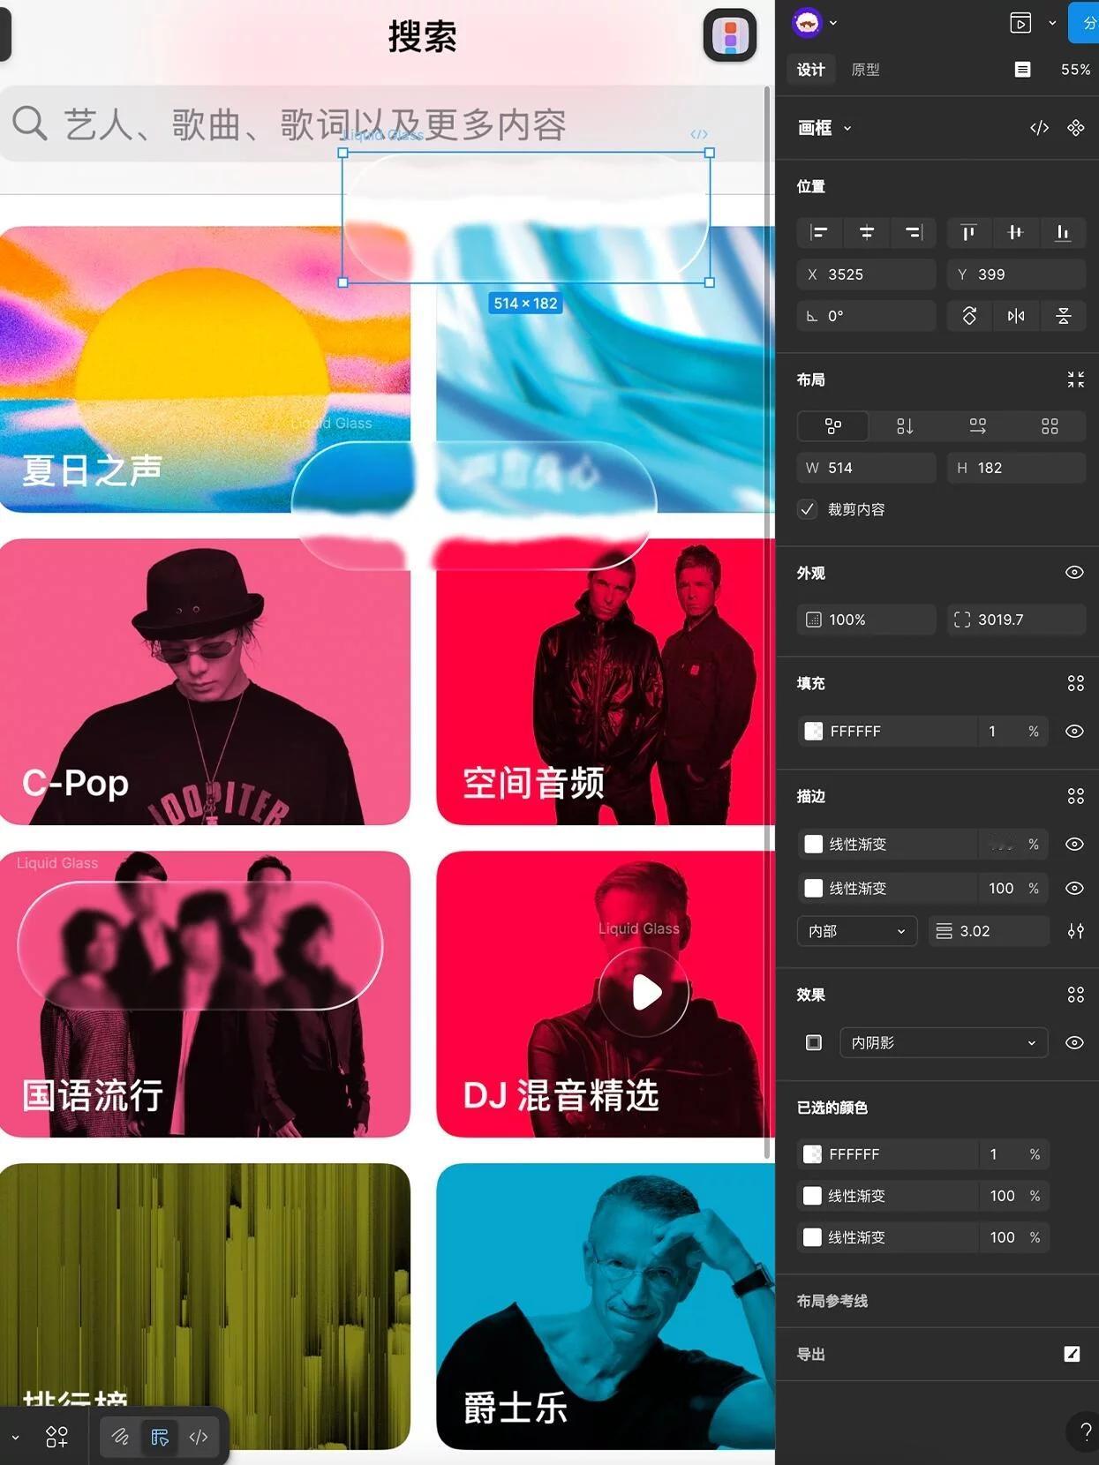Select vertical auto layout icon
1099x1465 pixels.
coord(905,426)
